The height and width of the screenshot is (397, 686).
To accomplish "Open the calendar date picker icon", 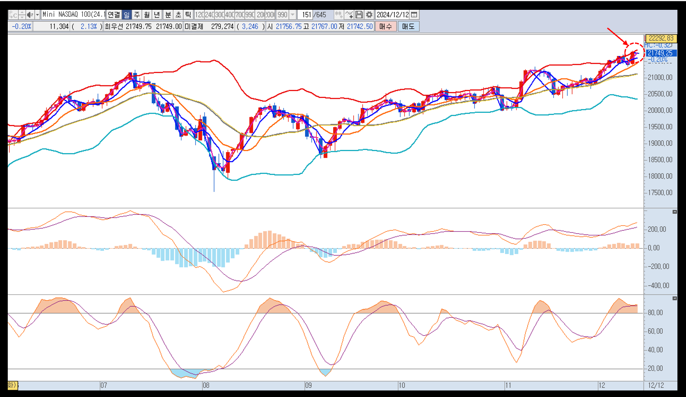I will tap(414, 15).
